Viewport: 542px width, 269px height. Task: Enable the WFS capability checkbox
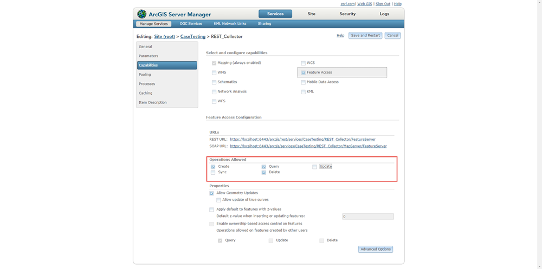click(214, 102)
